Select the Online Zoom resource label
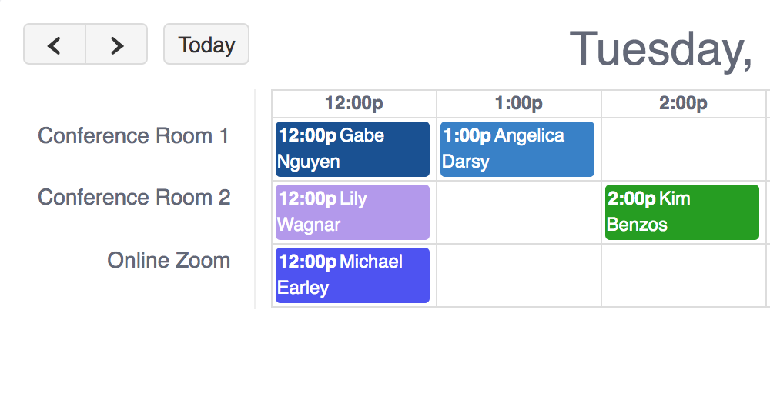 coord(169,261)
